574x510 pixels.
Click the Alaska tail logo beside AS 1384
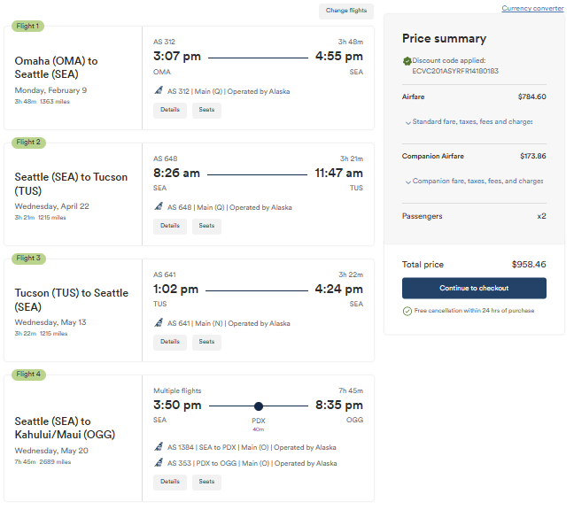159,447
